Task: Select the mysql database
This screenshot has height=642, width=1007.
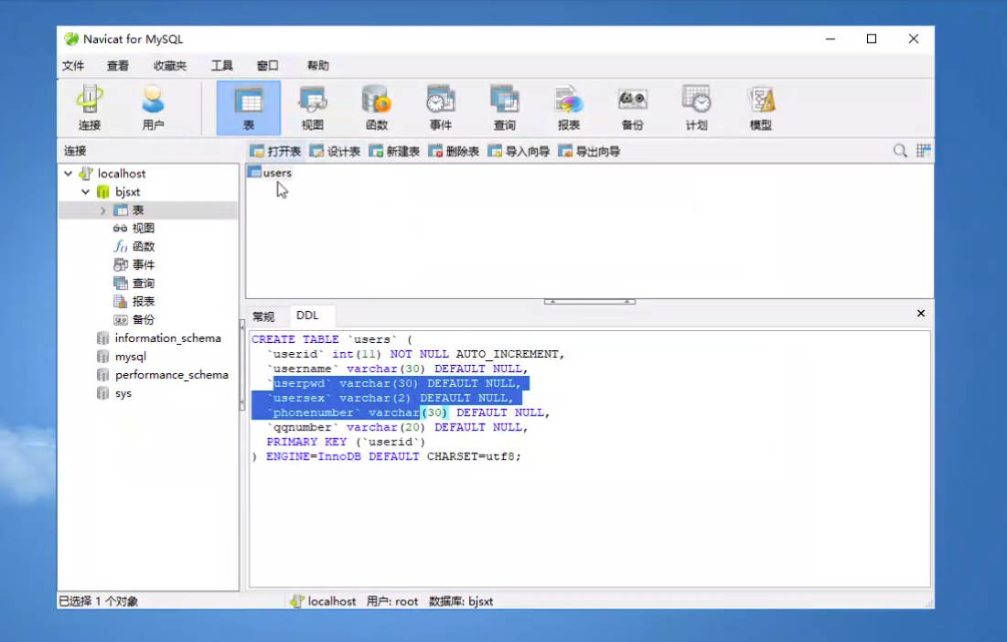Action: point(131,357)
